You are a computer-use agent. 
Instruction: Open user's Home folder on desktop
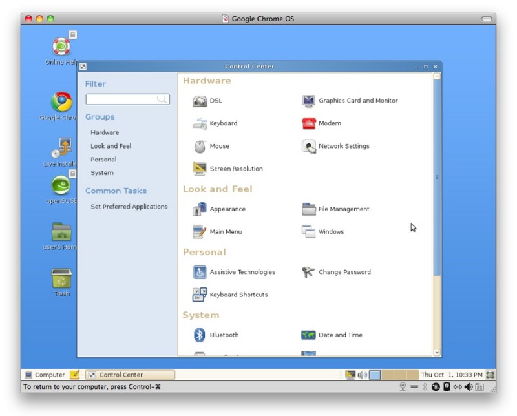[61, 231]
